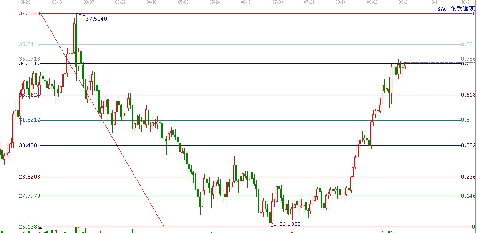Click the 09-21 date on the time axis
The image size is (477, 233).
tap(404, 2)
